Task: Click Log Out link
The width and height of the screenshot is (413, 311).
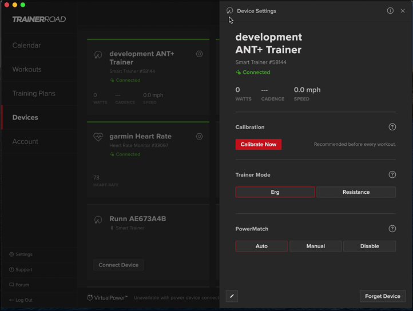Action: (23, 300)
